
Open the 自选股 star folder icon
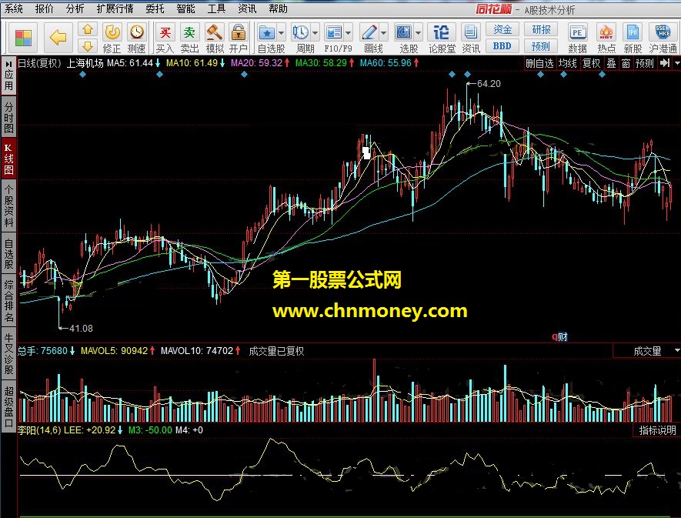[267, 32]
